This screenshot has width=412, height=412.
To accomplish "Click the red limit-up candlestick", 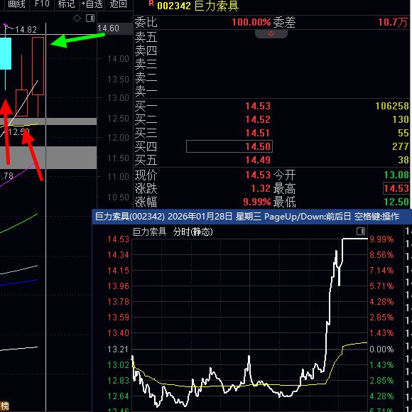I will pyautogui.click(x=38, y=66).
